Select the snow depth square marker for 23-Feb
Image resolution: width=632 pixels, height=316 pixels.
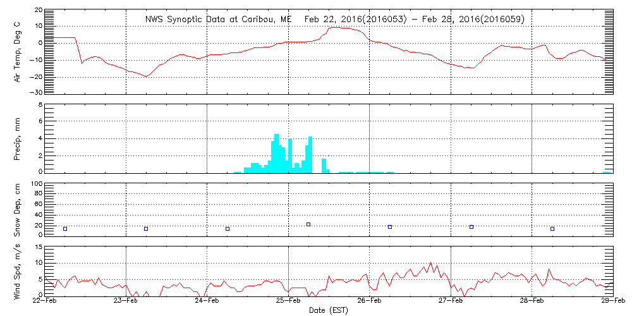coord(146,229)
